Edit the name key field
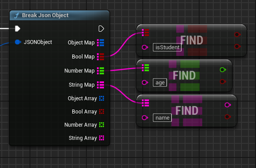256x168 pixels. (162, 118)
